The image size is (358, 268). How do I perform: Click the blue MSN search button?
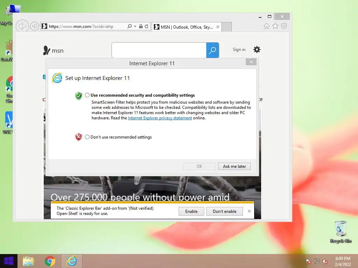213,50
